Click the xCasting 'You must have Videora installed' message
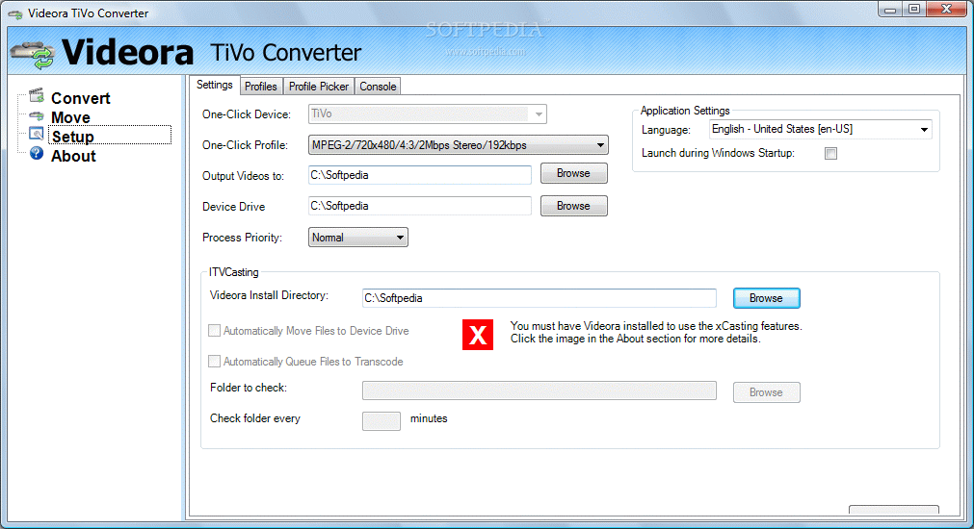 point(656,333)
